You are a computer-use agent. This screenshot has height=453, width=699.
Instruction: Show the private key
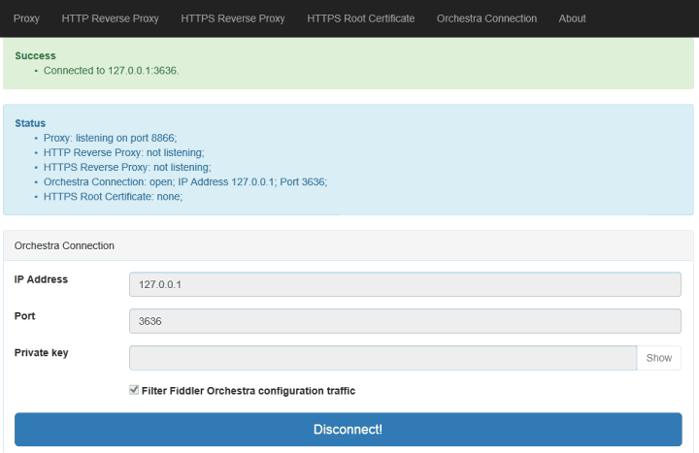[x=659, y=358]
